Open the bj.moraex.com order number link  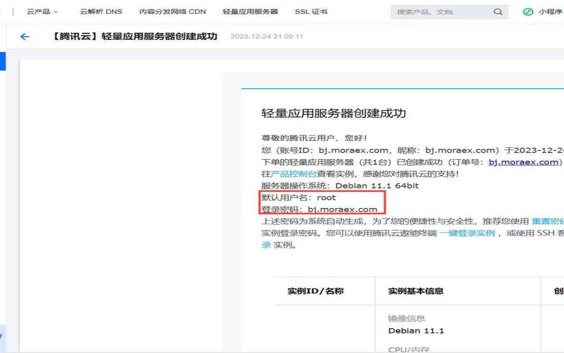pos(523,162)
